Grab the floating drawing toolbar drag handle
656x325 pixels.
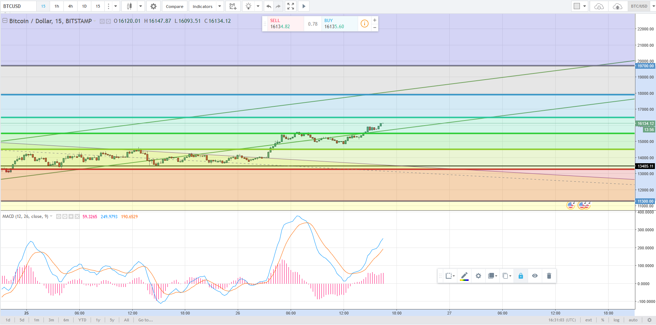(x=440, y=276)
